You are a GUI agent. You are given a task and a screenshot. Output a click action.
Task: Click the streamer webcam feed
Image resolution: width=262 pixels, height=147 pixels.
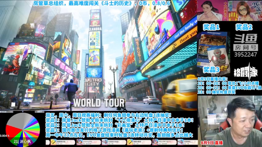tap(230, 121)
